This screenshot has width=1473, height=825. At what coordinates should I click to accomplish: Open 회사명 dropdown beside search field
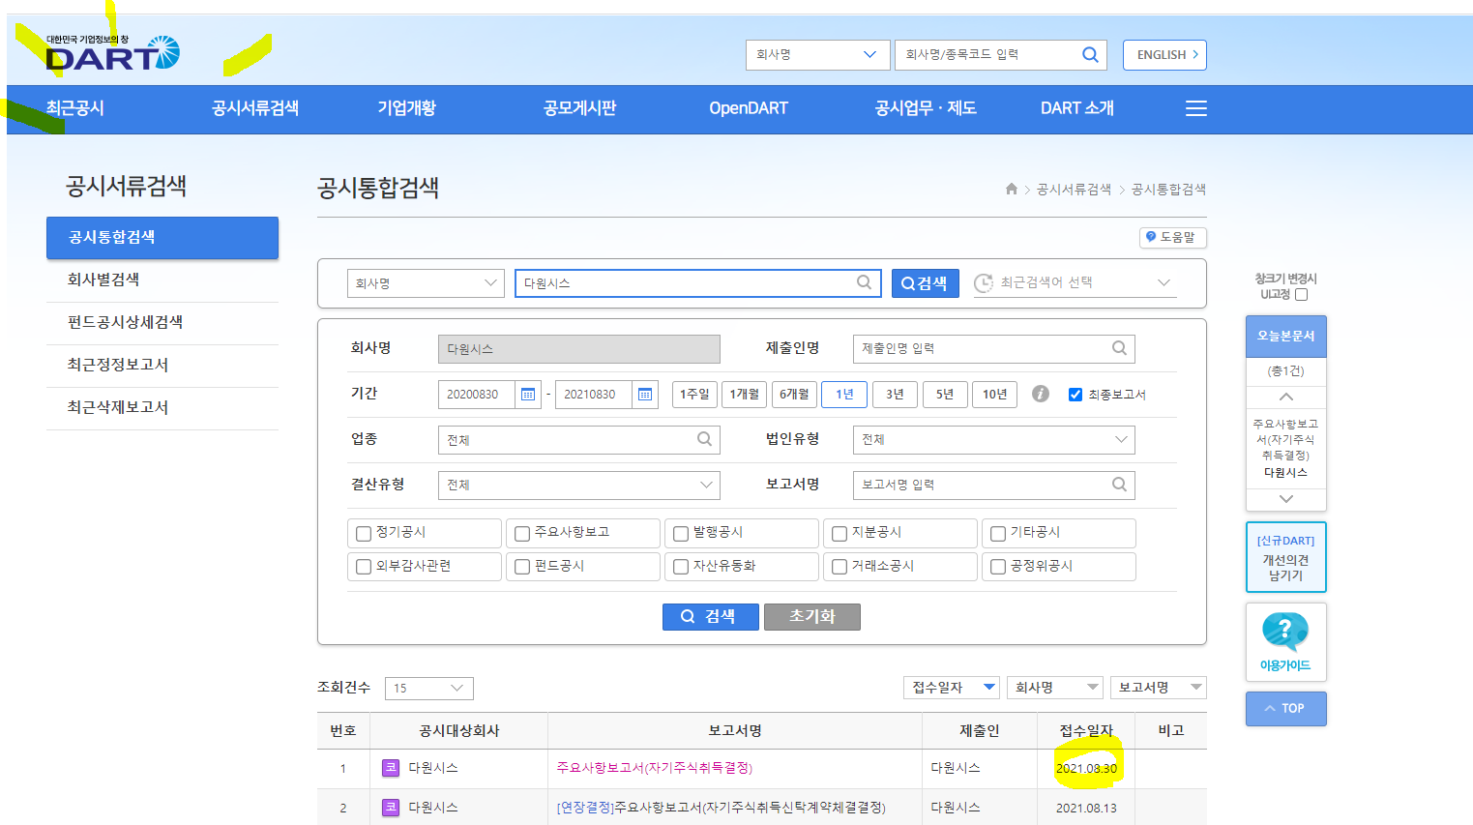click(x=426, y=283)
